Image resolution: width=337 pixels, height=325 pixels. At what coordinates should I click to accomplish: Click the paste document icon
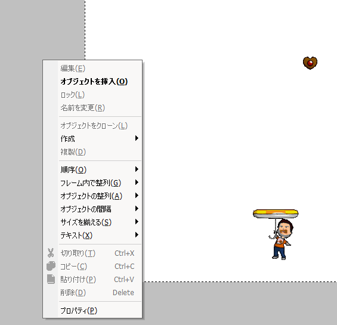(x=51, y=279)
